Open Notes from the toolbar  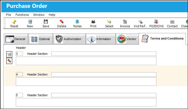click(x=77, y=24)
